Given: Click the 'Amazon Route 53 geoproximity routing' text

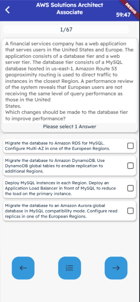Looking at the screenshot, I should [61, 72].
